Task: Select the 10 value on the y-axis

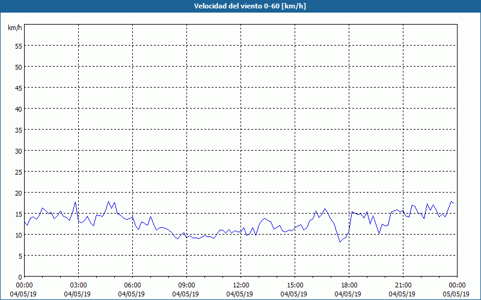Action: tap(19, 235)
